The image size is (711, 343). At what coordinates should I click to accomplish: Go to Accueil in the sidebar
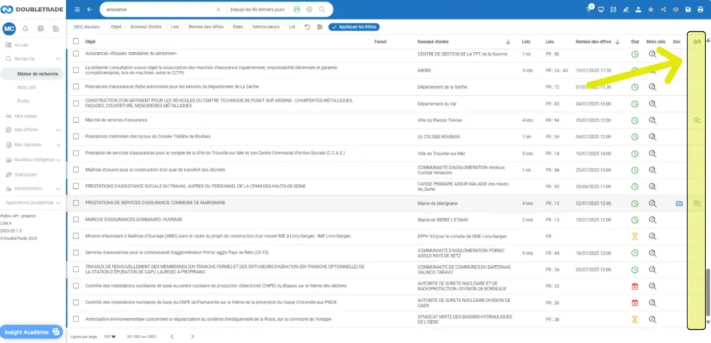pos(22,44)
